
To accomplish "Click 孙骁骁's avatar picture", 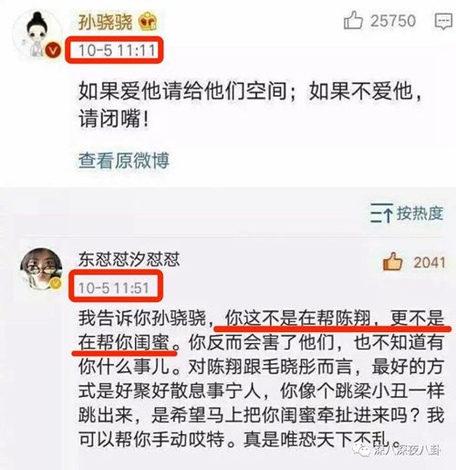I will [x=37, y=34].
